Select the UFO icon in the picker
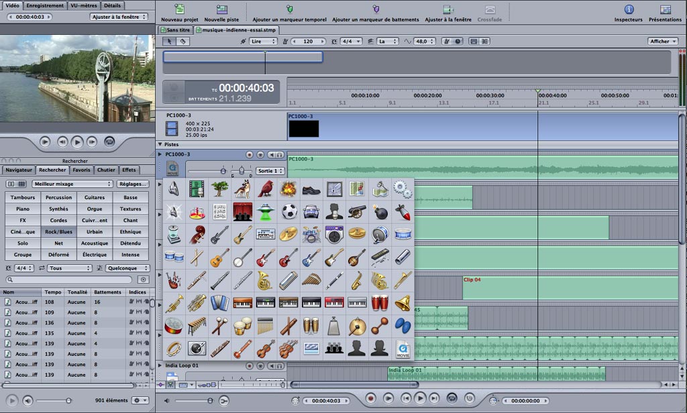 click(265, 212)
